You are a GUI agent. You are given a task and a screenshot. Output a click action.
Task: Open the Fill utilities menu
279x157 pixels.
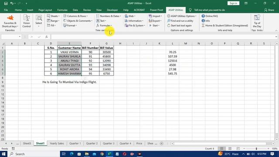coord(51,25)
